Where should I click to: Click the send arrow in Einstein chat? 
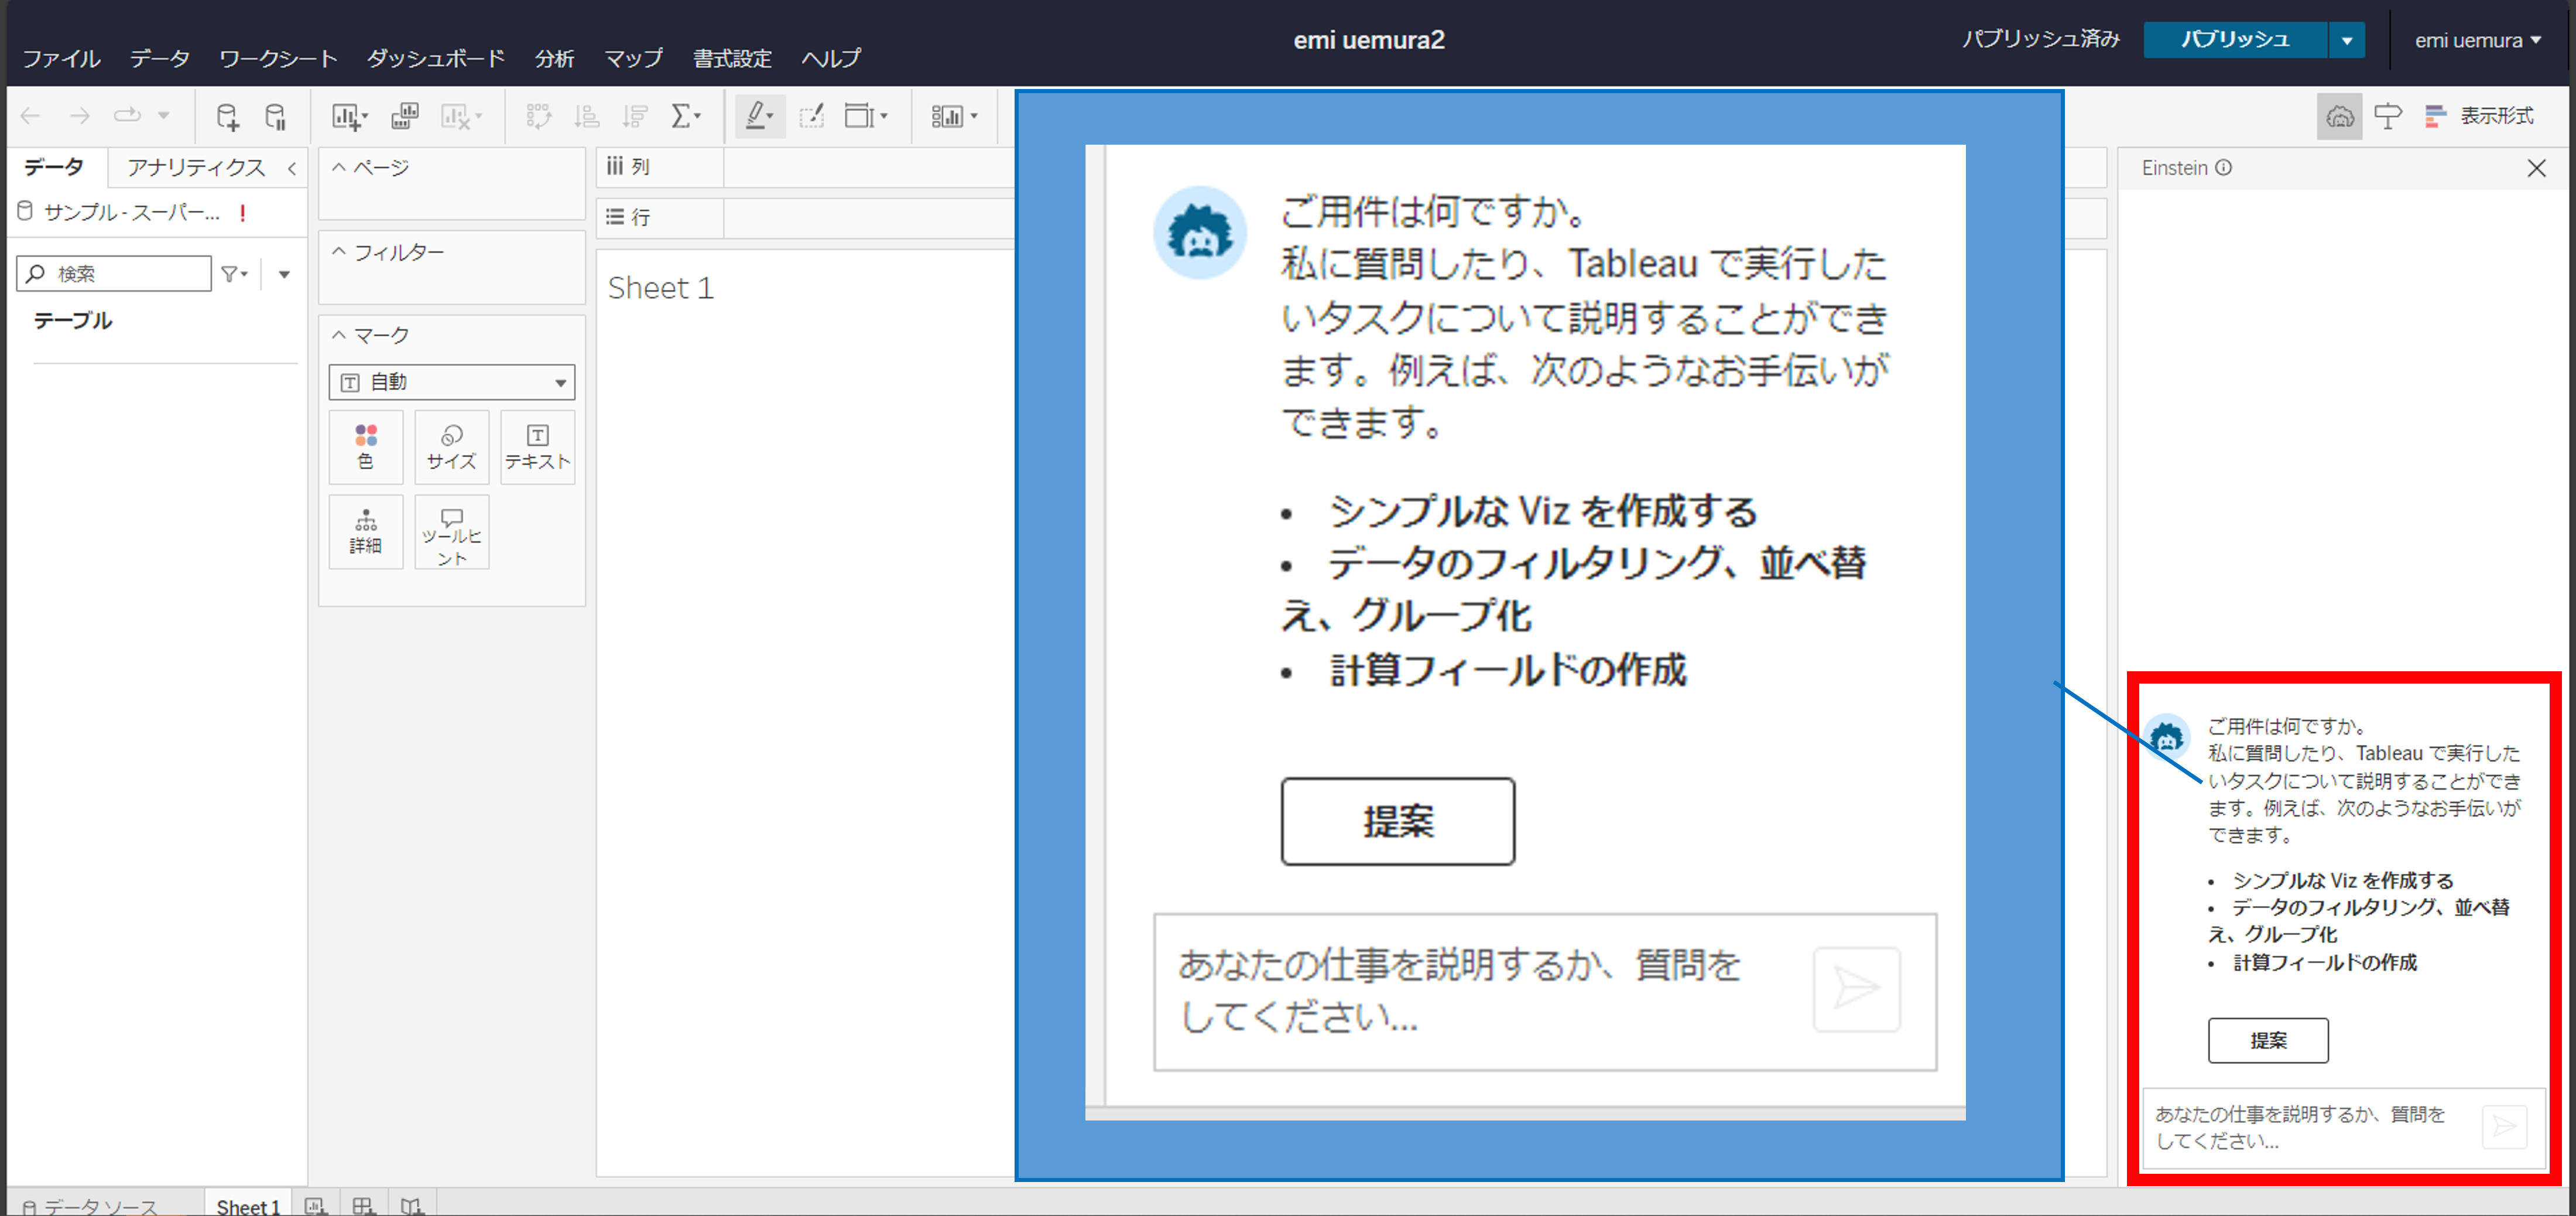(2505, 1127)
